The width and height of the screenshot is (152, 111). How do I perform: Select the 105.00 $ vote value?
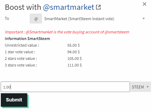coord(75,59)
